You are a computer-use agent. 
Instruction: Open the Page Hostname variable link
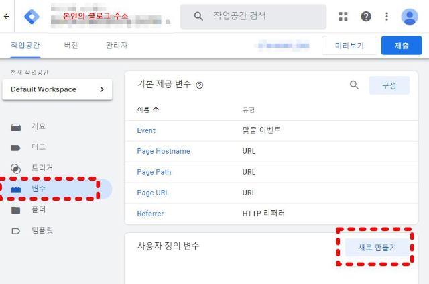coord(164,151)
